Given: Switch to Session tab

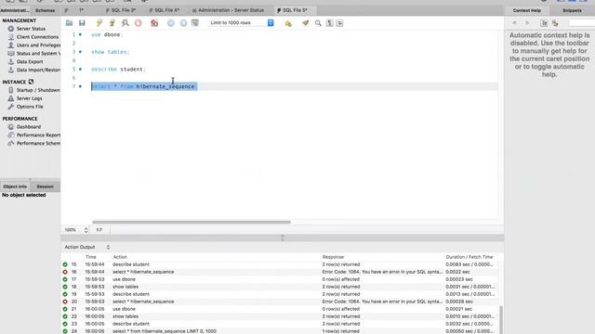Looking at the screenshot, I should 46,186.
